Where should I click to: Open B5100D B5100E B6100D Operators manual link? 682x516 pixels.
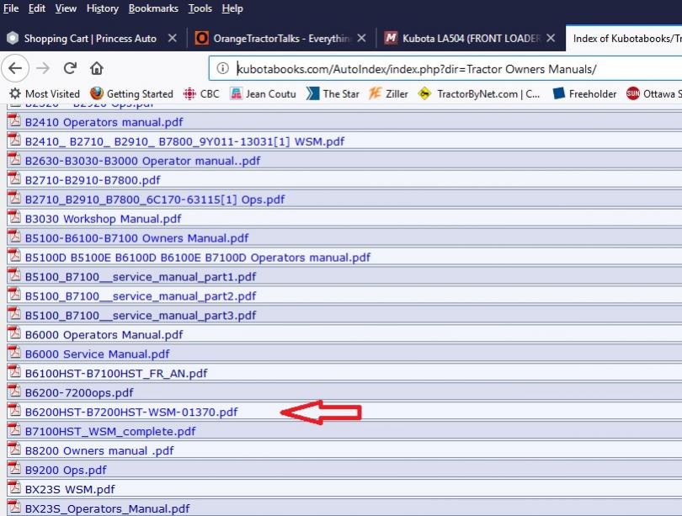(x=198, y=258)
